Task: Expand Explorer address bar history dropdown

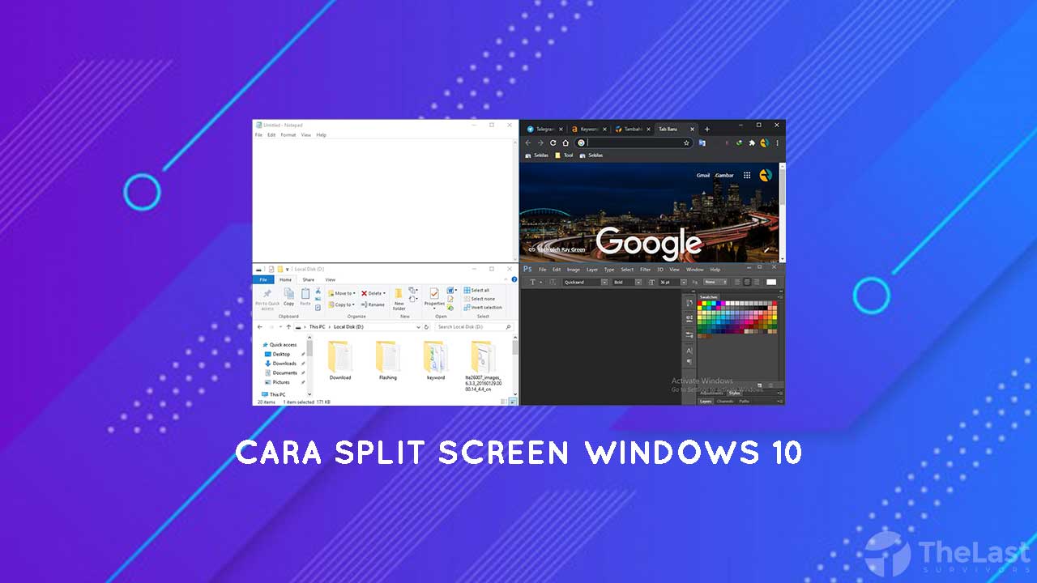Action: tap(419, 327)
